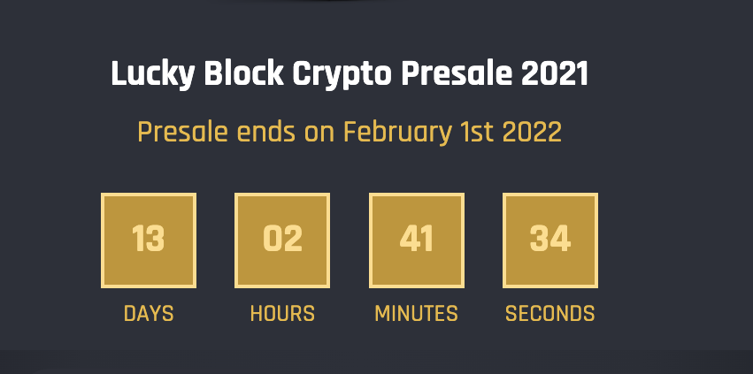
Task: Select the number 13 in the days box
Action: (149, 239)
